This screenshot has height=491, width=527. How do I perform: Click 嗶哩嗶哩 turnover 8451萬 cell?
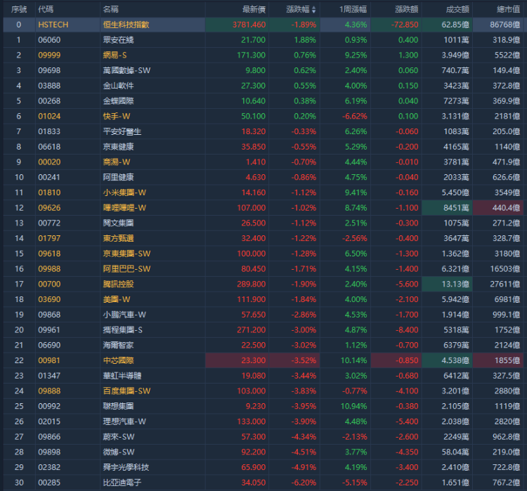click(x=447, y=208)
